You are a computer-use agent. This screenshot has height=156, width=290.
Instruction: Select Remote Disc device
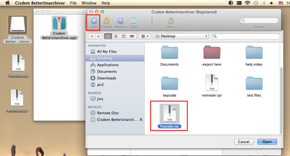point(115,113)
